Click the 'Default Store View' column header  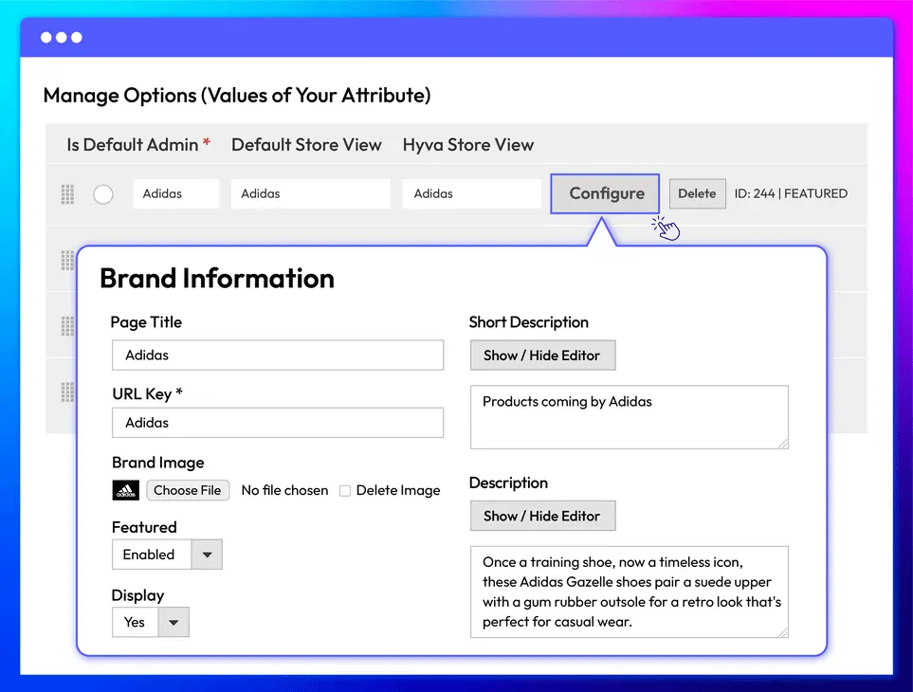(x=306, y=144)
